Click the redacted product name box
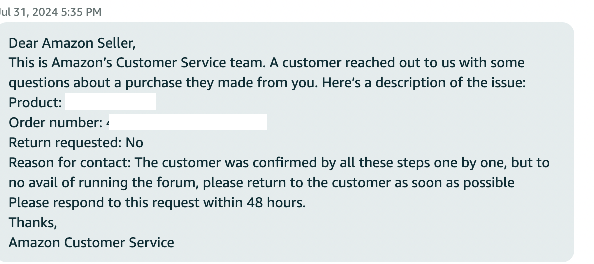 pyautogui.click(x=111, y=102)
